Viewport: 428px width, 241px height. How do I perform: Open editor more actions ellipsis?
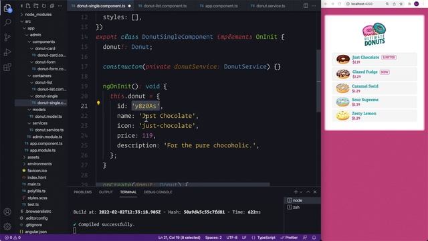[314, 6]
